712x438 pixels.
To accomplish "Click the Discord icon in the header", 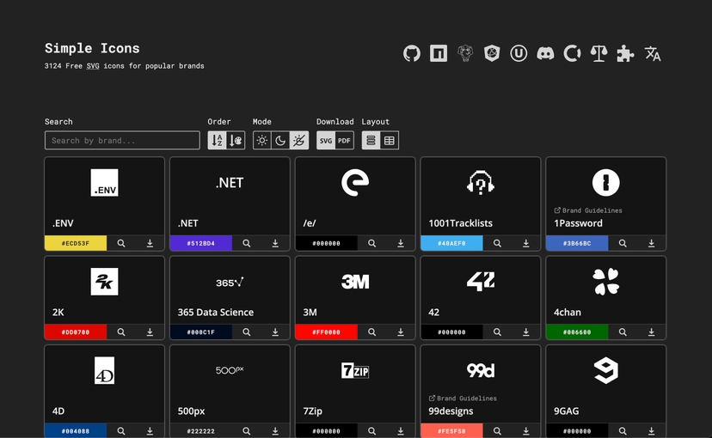I will (x=545, y=54).
